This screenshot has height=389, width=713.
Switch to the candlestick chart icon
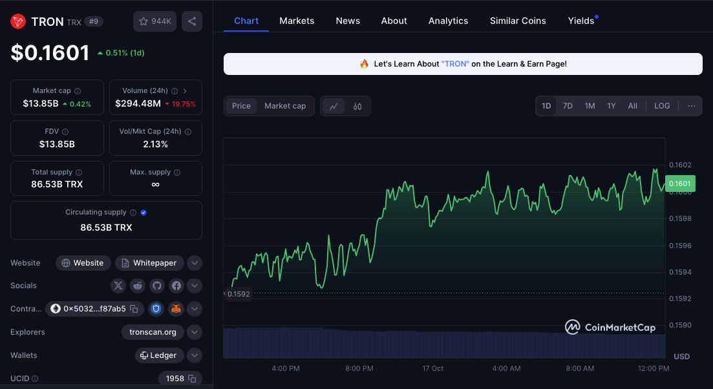(357, 107)
